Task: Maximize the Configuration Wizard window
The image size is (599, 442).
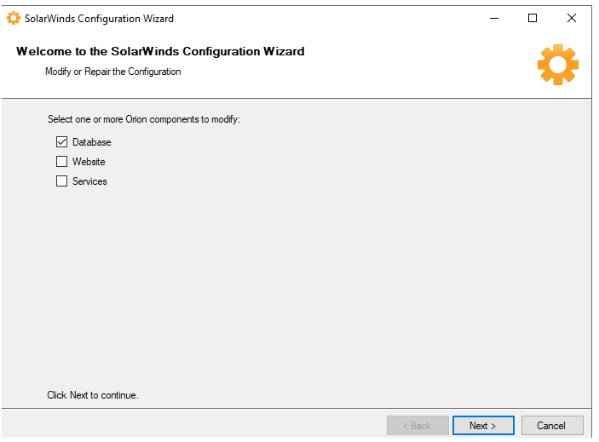Action: tap(533, 18)
